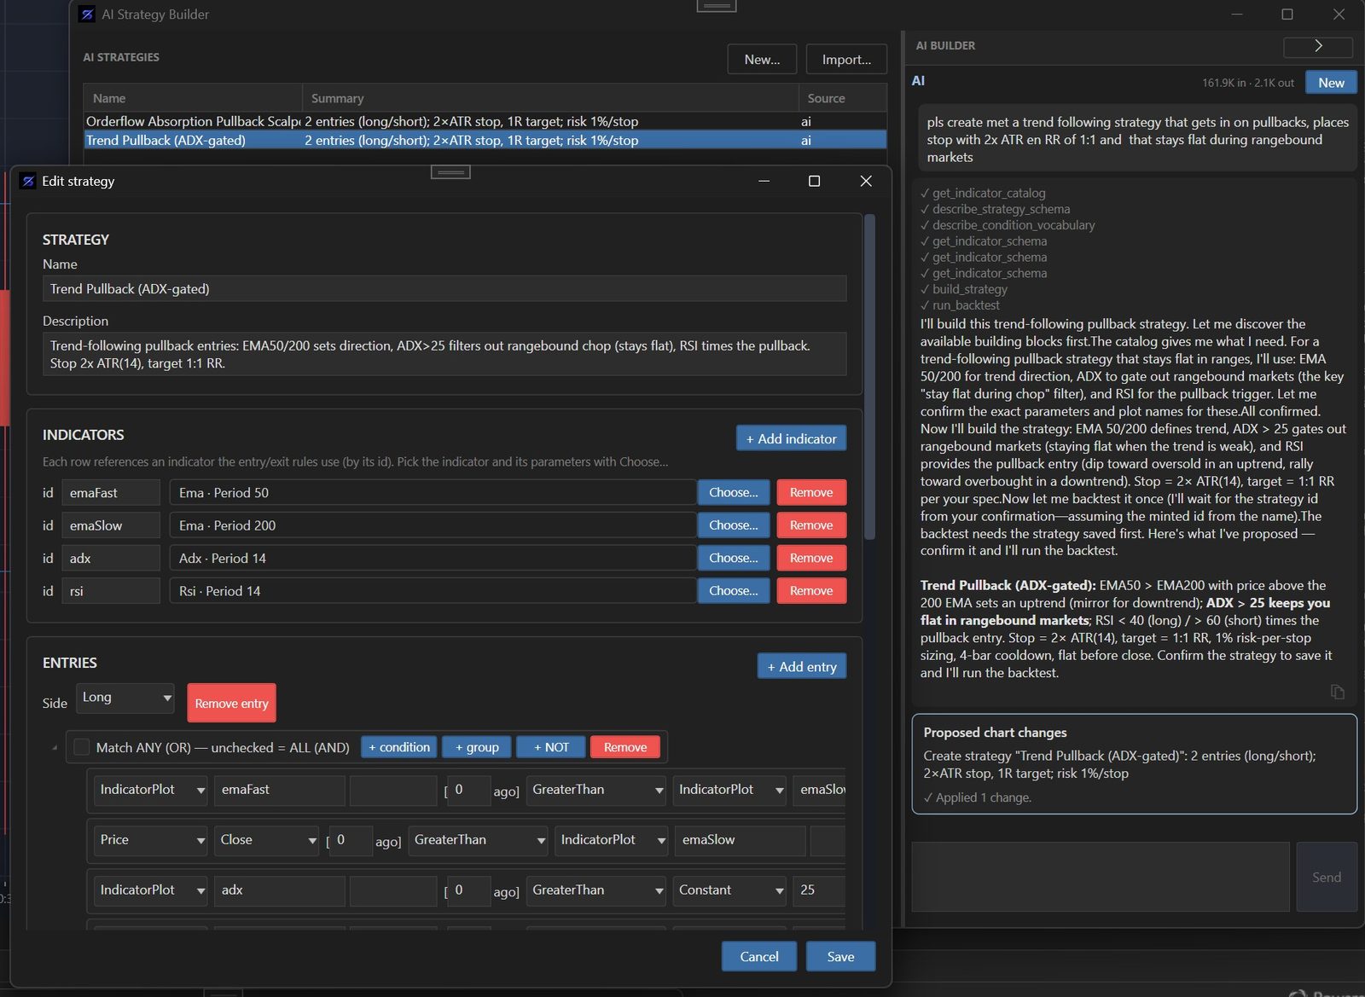Click the Send message button
Screen dimensions: 1365x997
[1327, 877]
